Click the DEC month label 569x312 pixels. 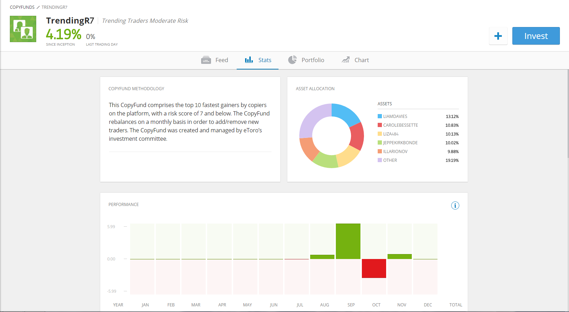(x=428, y=305)
